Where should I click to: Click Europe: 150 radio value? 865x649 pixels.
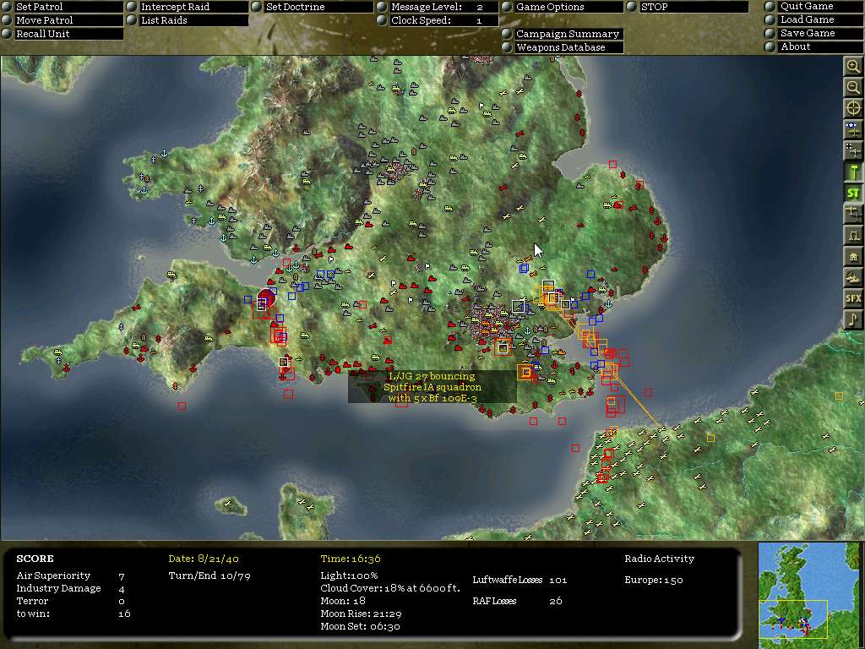pyautogui.click(x=654, y=580)
